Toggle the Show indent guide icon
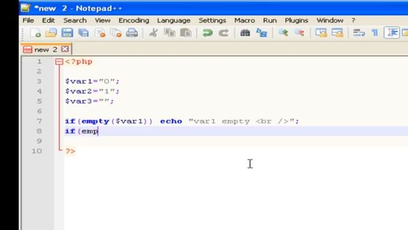Viewport: 408px width, 230px height. (x=391, y=33)
